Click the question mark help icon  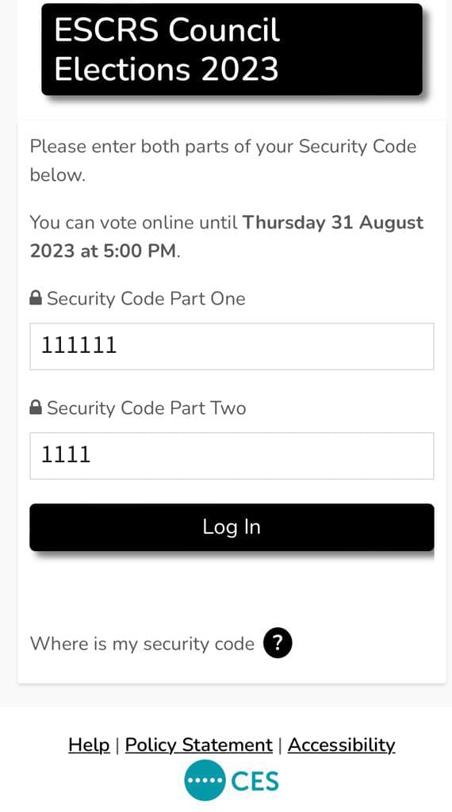[278, 643]
